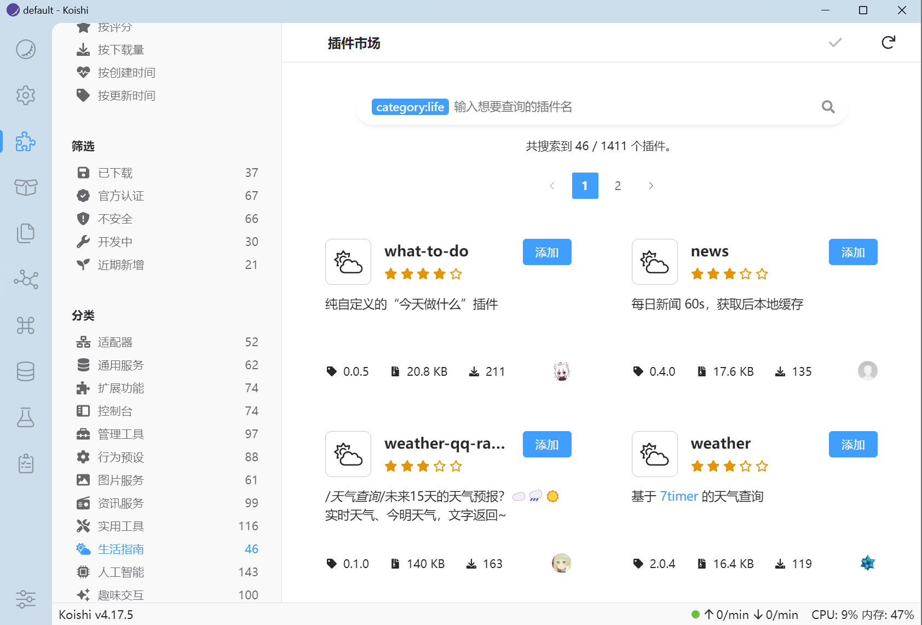Select the utility tools category (实用工具)
This screenshot has height=625, width=922.
click(x=167, y=526)
